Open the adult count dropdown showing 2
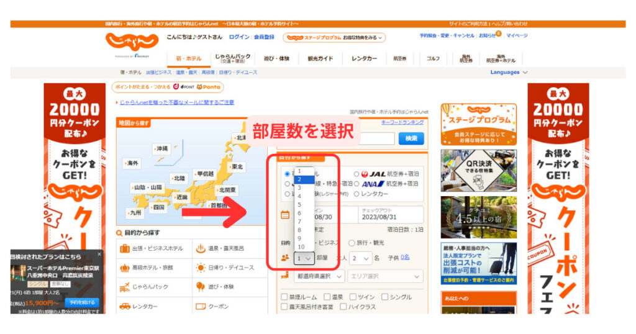The height and width of the screenshot is (334, 636). (x=361, y=258)
